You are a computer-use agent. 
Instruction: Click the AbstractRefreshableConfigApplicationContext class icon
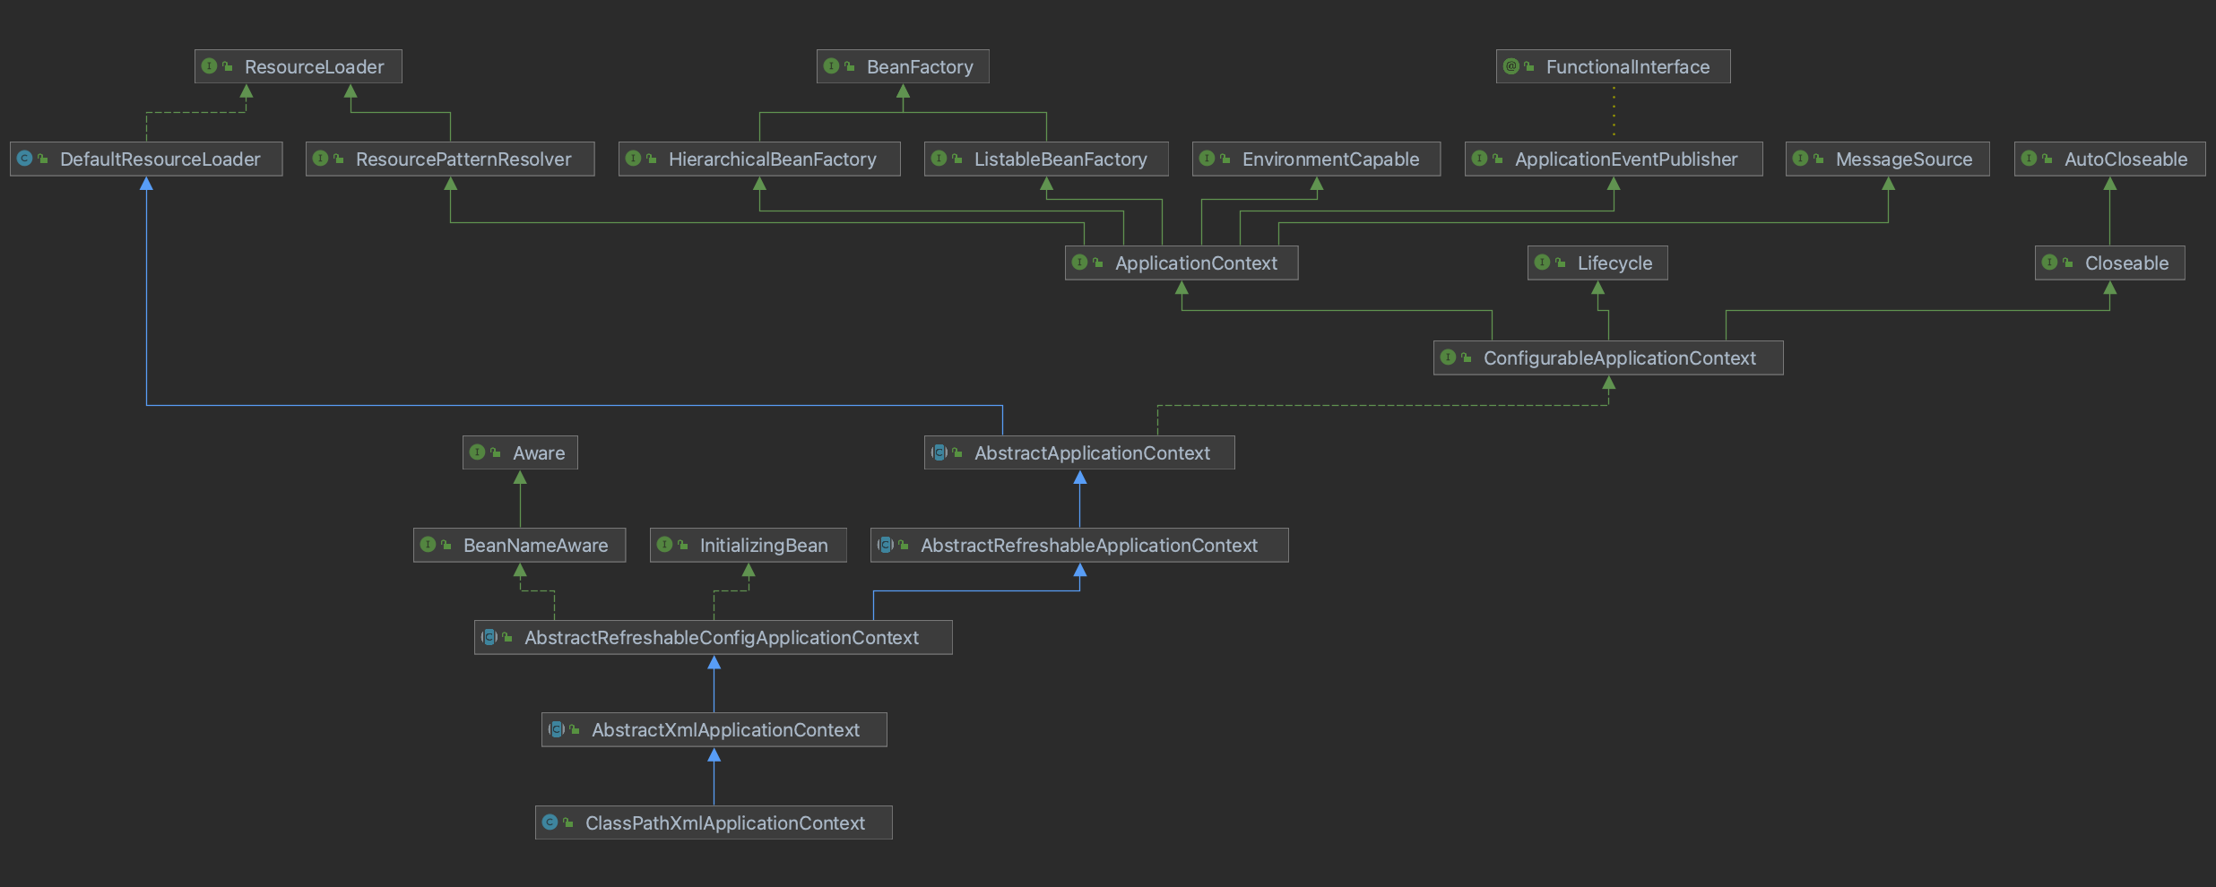pyautogui.click(x=489, y=637)
